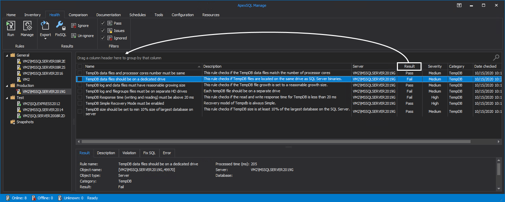Switch to the Inventory tab
Screen dimensions: 505x202
(x=32, y=15)
